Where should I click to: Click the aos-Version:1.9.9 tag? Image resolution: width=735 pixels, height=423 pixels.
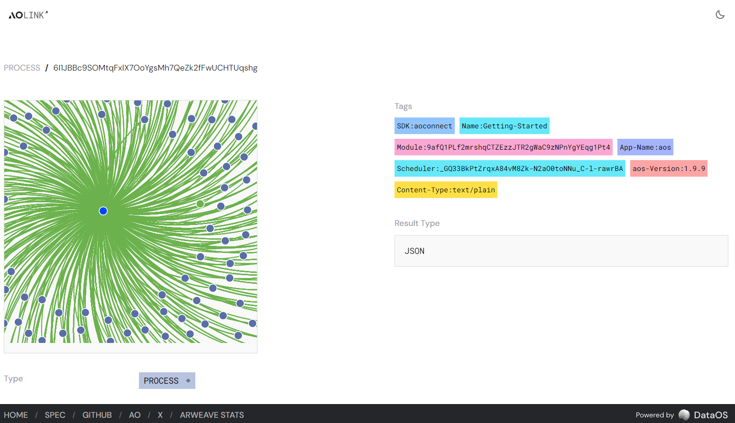pyautogui.click(x=669, y=169)
